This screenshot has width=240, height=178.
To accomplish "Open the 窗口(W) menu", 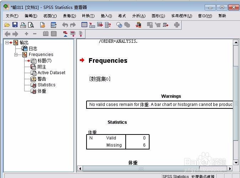I will (x=205, y=16).
